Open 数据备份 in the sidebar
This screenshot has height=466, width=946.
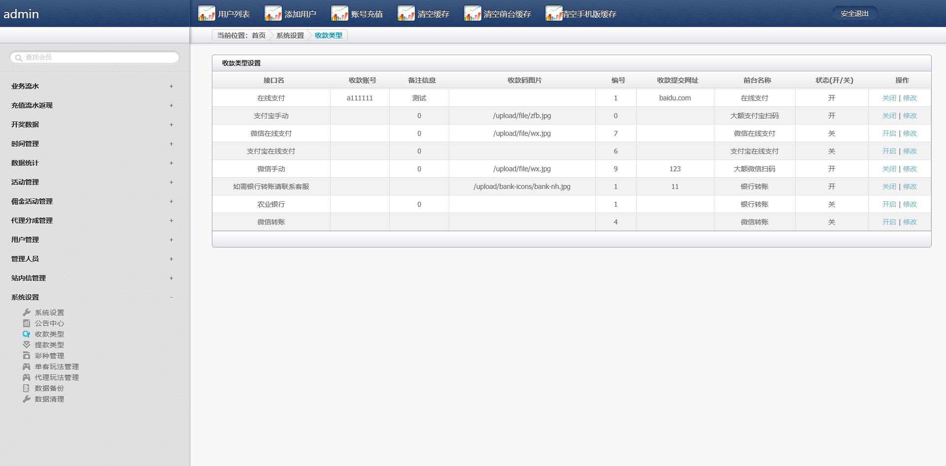(x=49, y=388)
